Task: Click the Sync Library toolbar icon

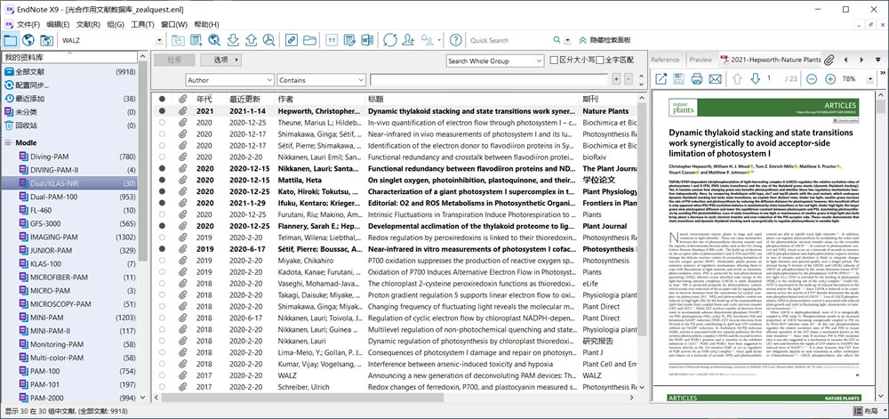Action: 390,40
